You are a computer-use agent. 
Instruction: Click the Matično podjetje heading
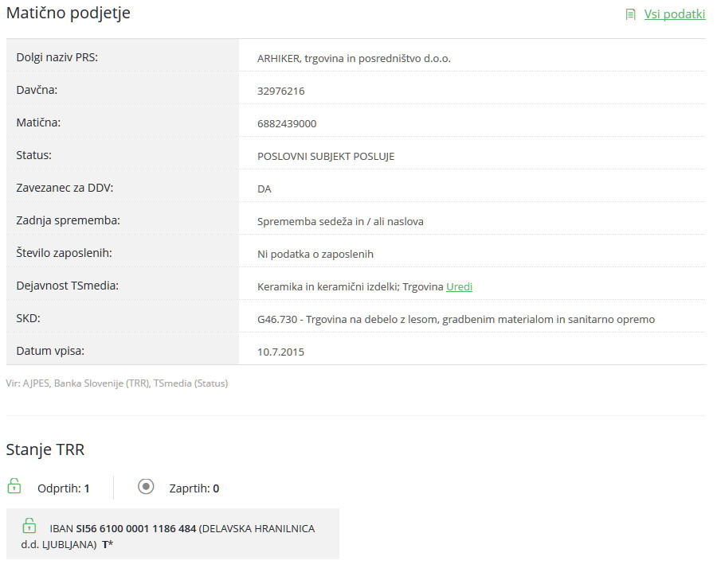point(69,13)
